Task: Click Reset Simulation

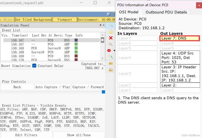Action: [16, 66]
